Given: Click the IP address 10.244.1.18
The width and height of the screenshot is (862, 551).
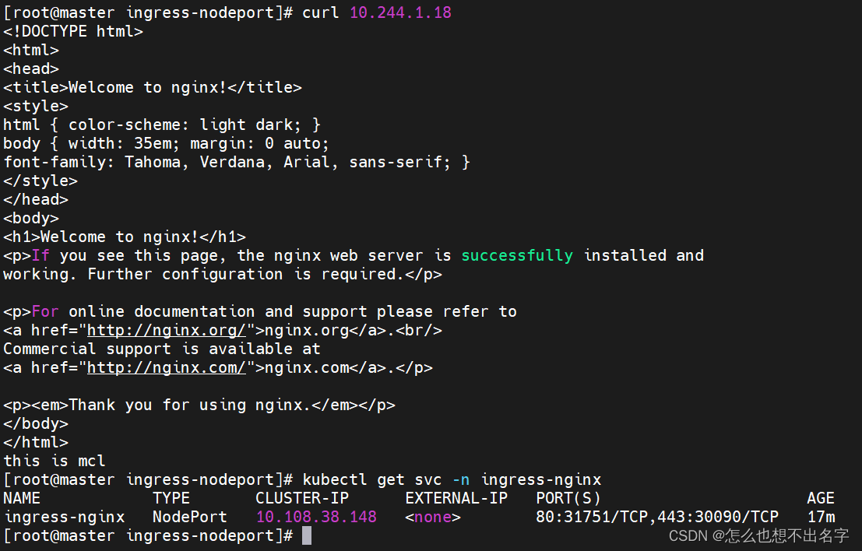Looking at the screenshot, I should (x=400, y=12).
